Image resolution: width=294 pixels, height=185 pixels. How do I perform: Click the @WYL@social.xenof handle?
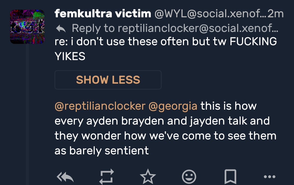[x=210, y=14]
